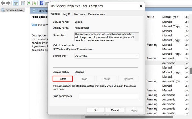The image size is (192, 119).
Task: Click the Apply button
Action: 134,110
